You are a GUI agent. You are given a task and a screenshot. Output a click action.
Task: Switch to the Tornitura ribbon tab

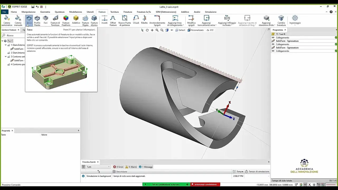[x=115, y=12]
